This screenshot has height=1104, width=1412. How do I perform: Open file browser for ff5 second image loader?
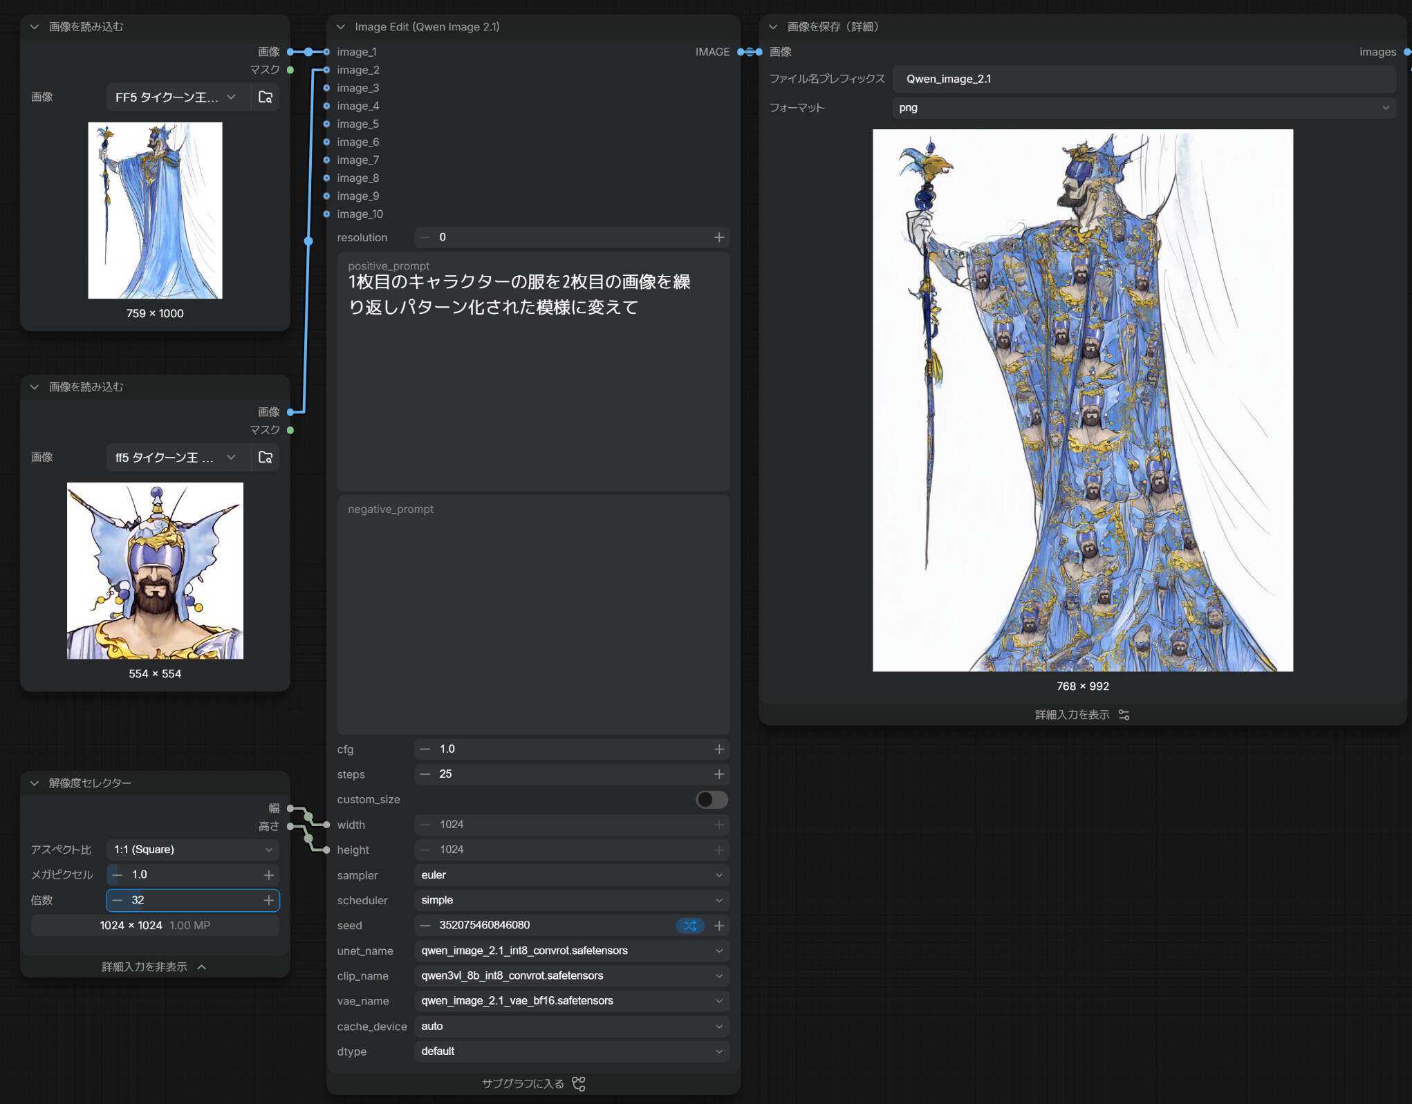tap(266, 458)
